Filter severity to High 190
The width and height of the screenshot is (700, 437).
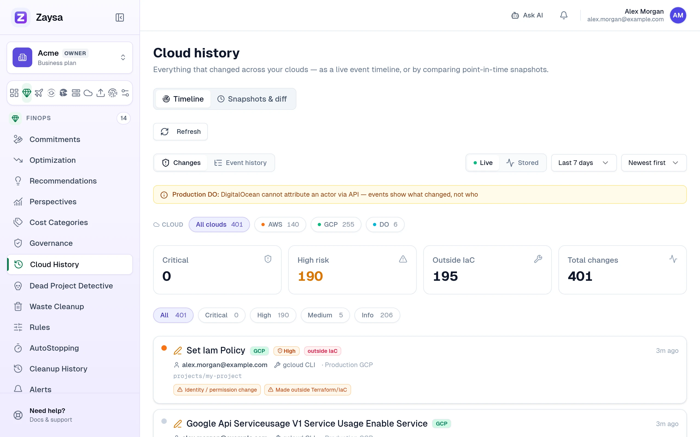point(273,315)
